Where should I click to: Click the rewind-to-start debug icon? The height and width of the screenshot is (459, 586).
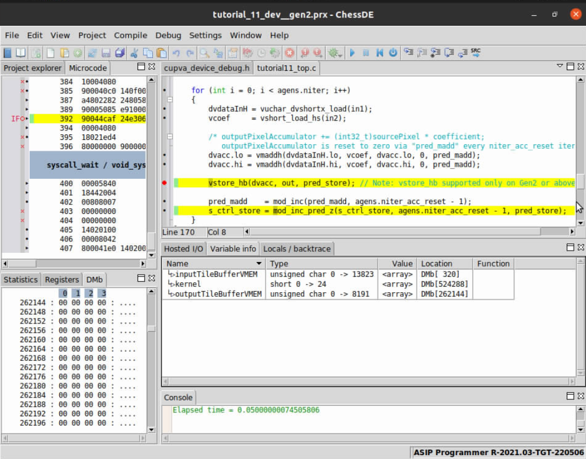[x=380, y=53]
